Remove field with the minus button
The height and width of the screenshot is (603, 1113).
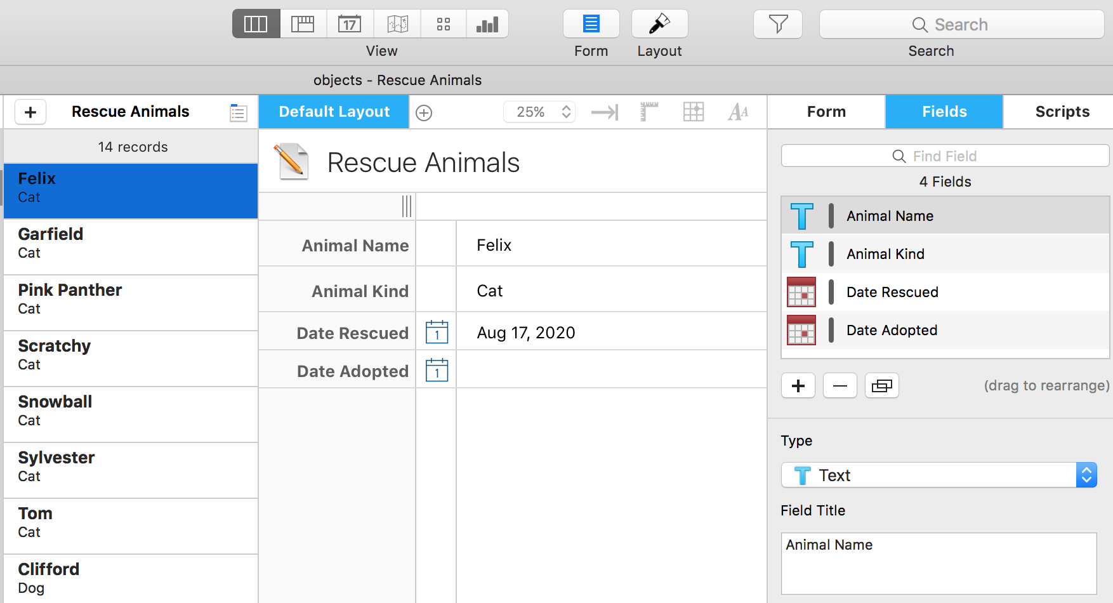coord(840,385)
